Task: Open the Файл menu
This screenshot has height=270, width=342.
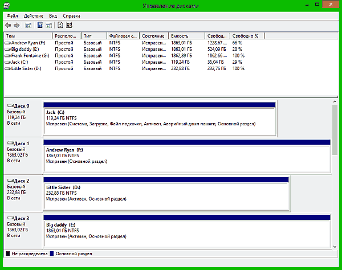Action: (x=11, y=16)
